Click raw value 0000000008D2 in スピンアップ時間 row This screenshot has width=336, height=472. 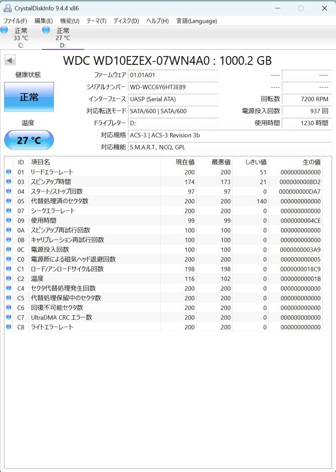[300, 182]
